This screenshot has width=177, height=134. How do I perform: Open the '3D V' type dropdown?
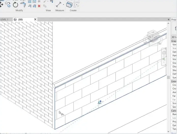point(174,37)
